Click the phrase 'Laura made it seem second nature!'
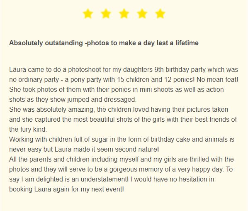This screenshot has height=211, width=248. (107, 150)
